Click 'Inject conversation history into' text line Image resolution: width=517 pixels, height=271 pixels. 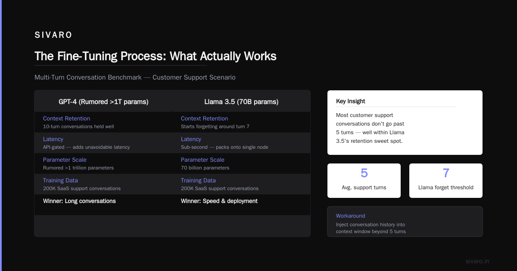coord(371,225)
